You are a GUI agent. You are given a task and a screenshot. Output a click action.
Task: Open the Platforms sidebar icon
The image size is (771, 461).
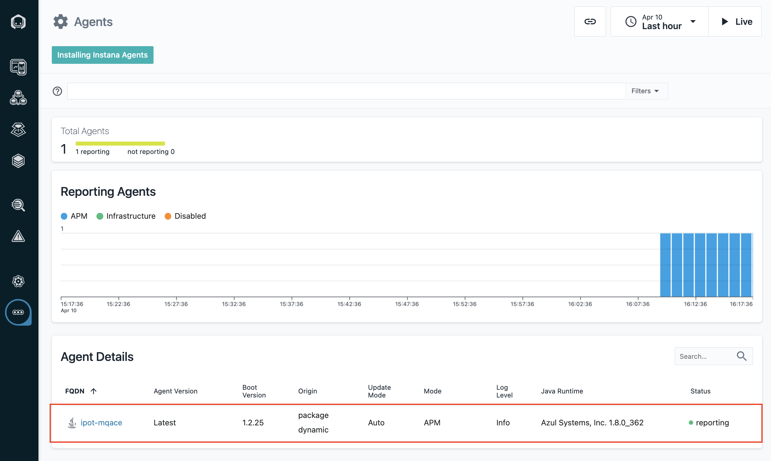(18, 130)
